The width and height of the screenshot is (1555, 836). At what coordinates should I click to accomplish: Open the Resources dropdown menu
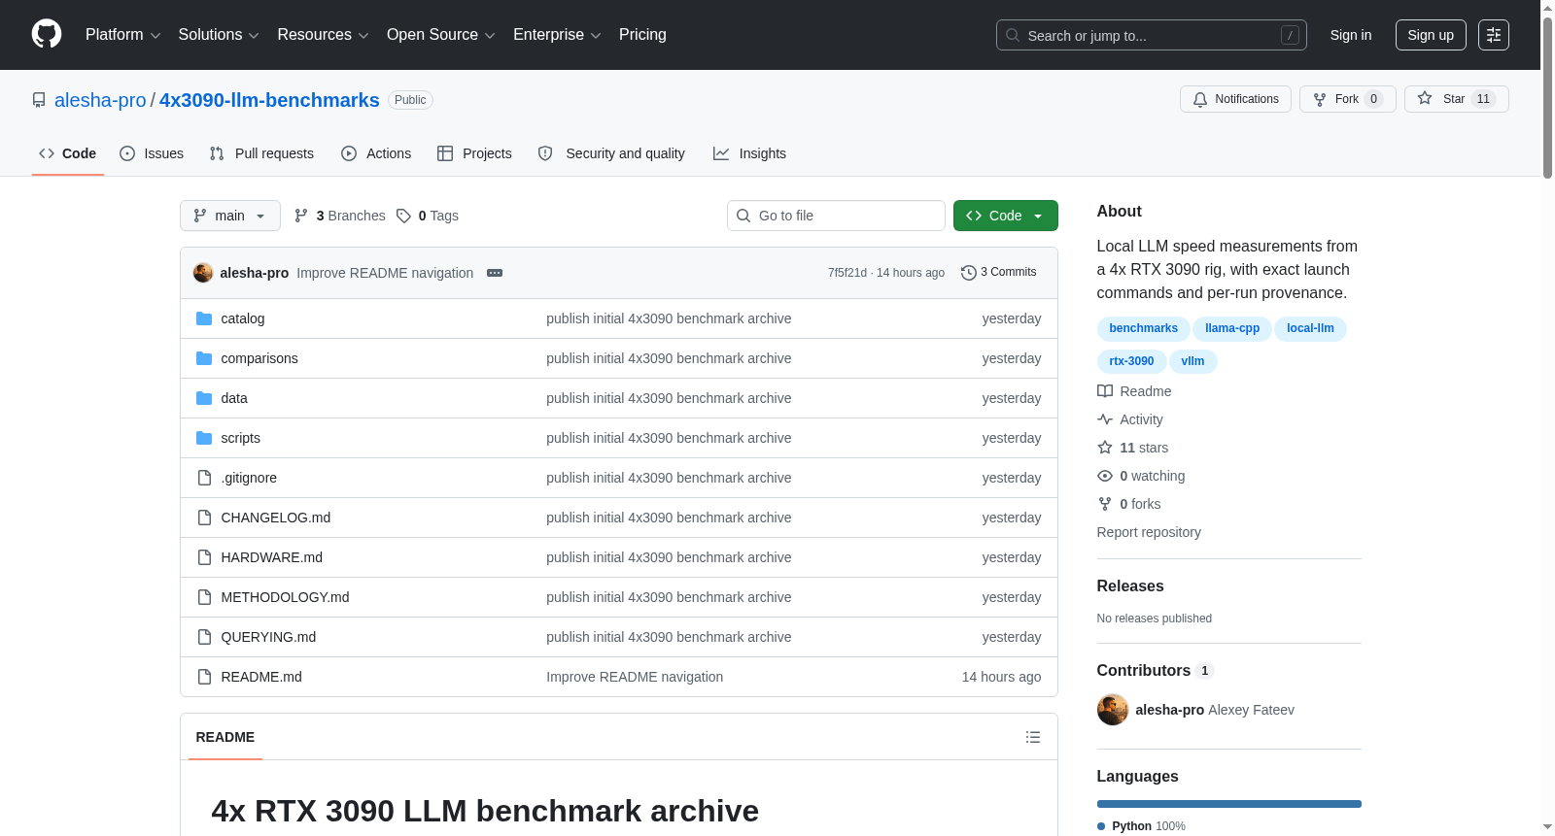323,35
